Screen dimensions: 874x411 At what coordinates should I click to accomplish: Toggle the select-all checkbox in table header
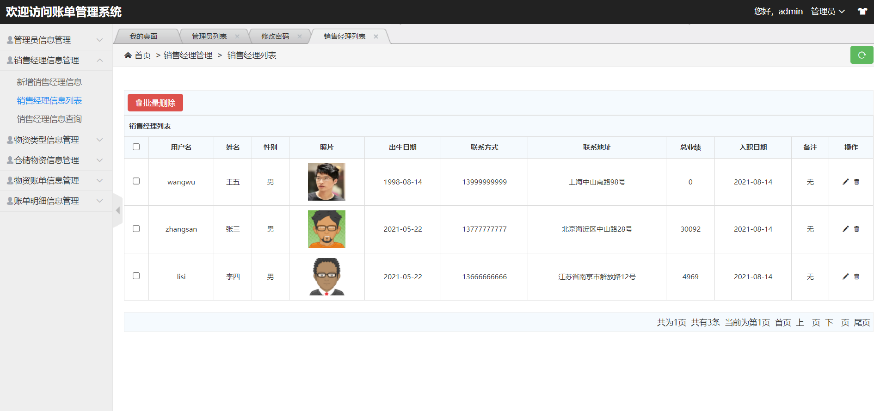pyautogui.click(x=136, y=147)
